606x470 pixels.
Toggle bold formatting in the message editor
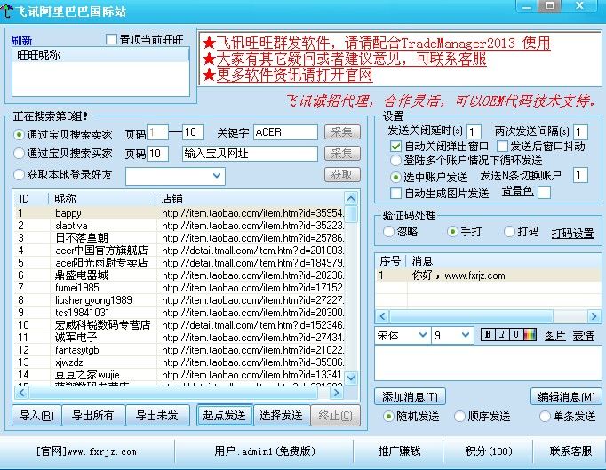488,335
